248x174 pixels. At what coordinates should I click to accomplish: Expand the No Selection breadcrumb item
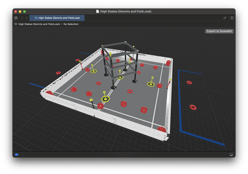click(71, 24)
